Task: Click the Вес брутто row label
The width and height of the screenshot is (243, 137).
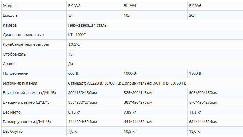Action: coord(13,131)
